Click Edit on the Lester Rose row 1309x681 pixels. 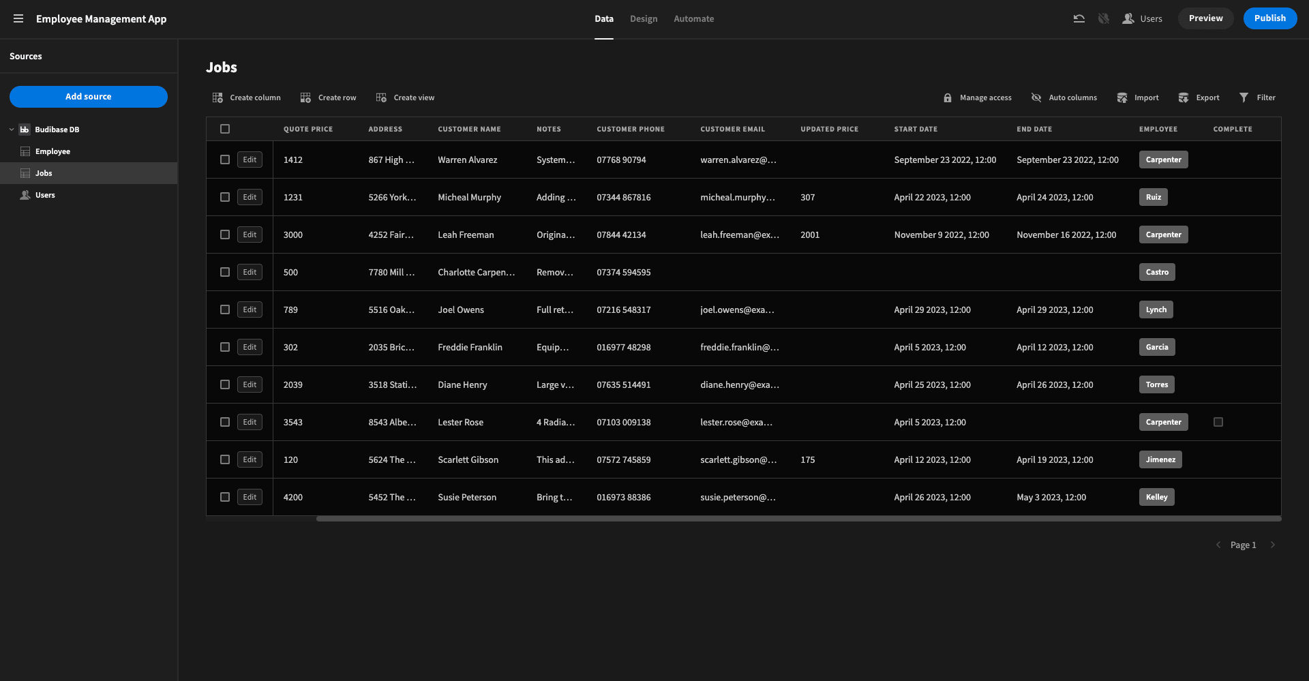(250, 422)
